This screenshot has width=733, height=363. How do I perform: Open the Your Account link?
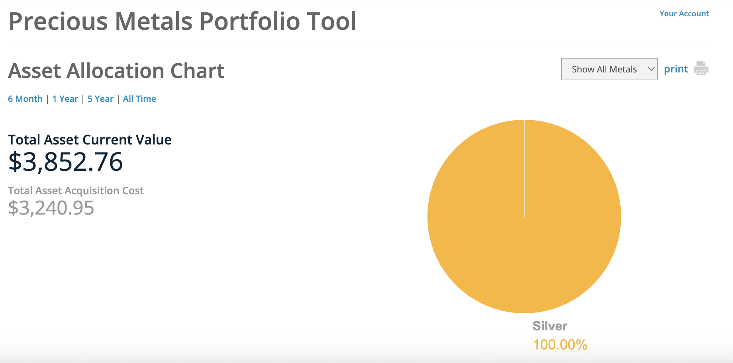point(684,14)
